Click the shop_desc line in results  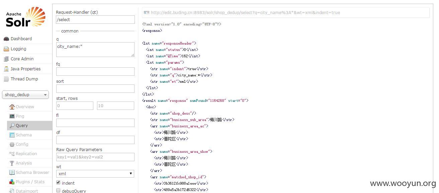click(x=173, y=113)
